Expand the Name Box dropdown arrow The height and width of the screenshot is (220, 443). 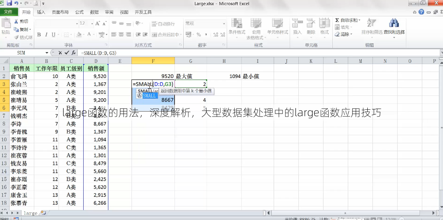[47, 53]
